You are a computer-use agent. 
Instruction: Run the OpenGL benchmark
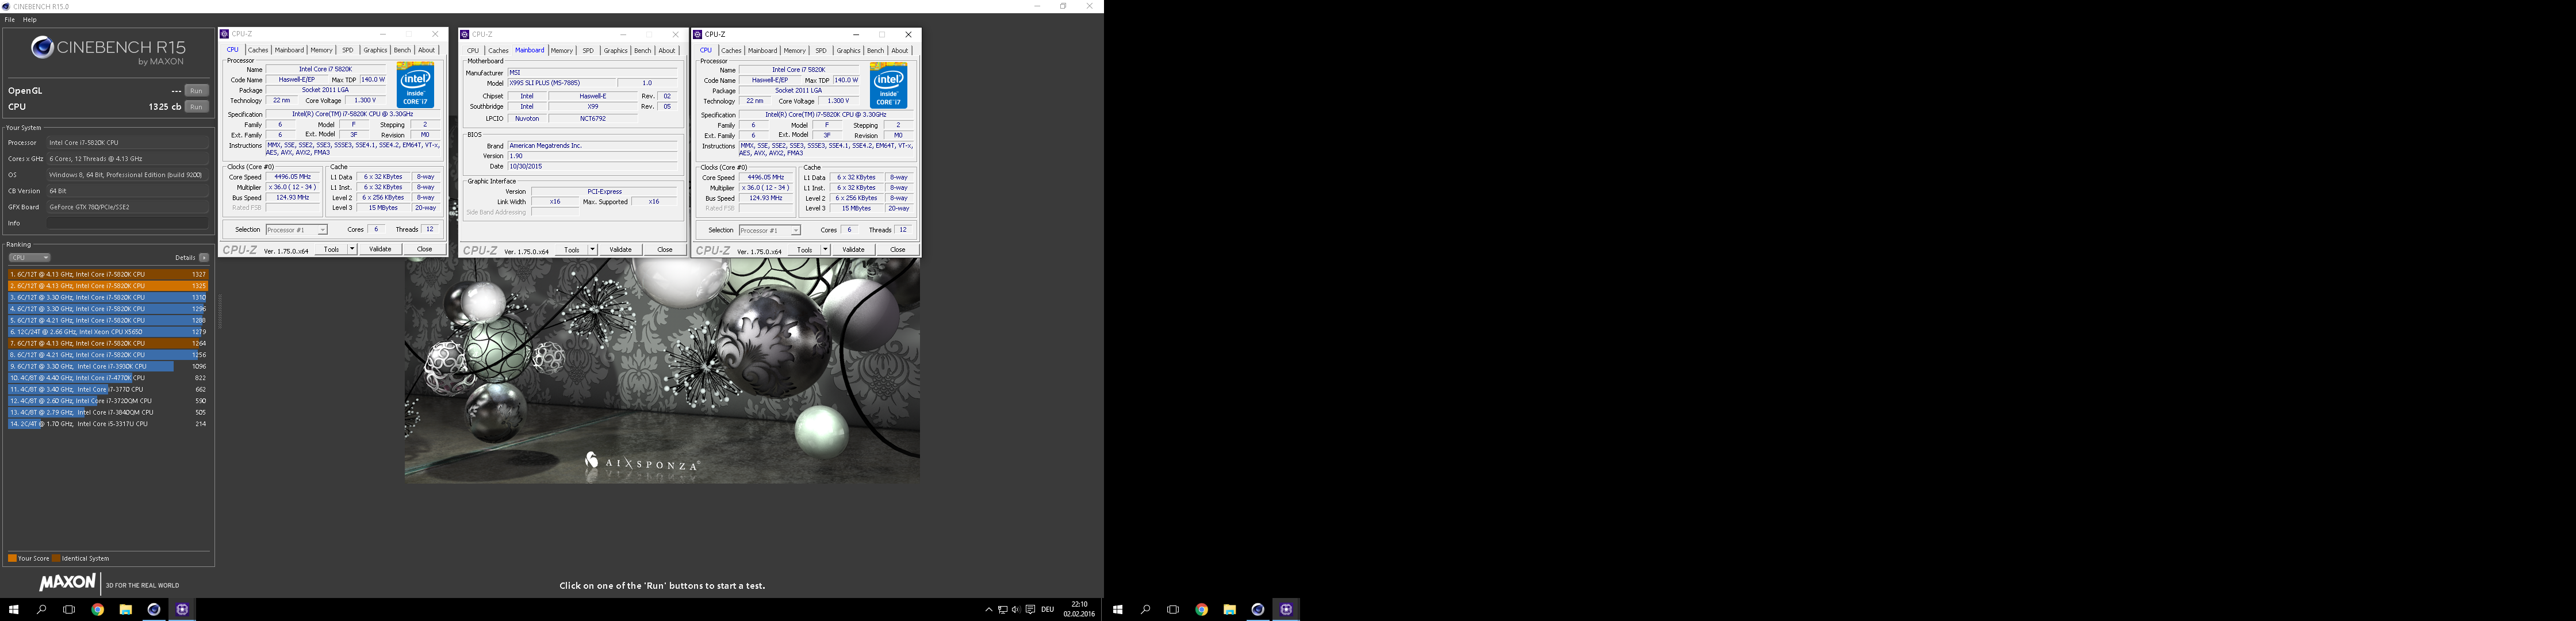coord(197,91)
